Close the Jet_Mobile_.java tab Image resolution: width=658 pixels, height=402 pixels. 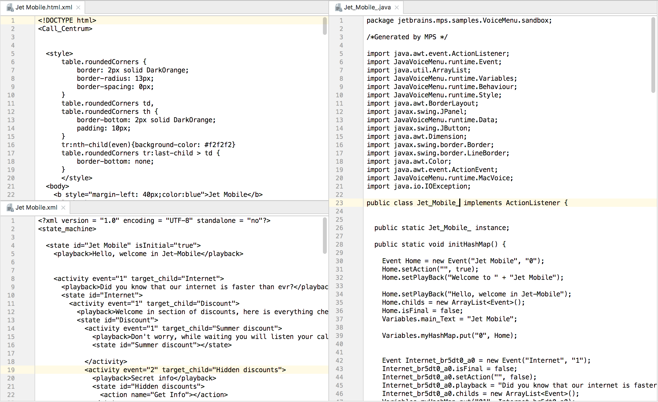click(397, 7)
